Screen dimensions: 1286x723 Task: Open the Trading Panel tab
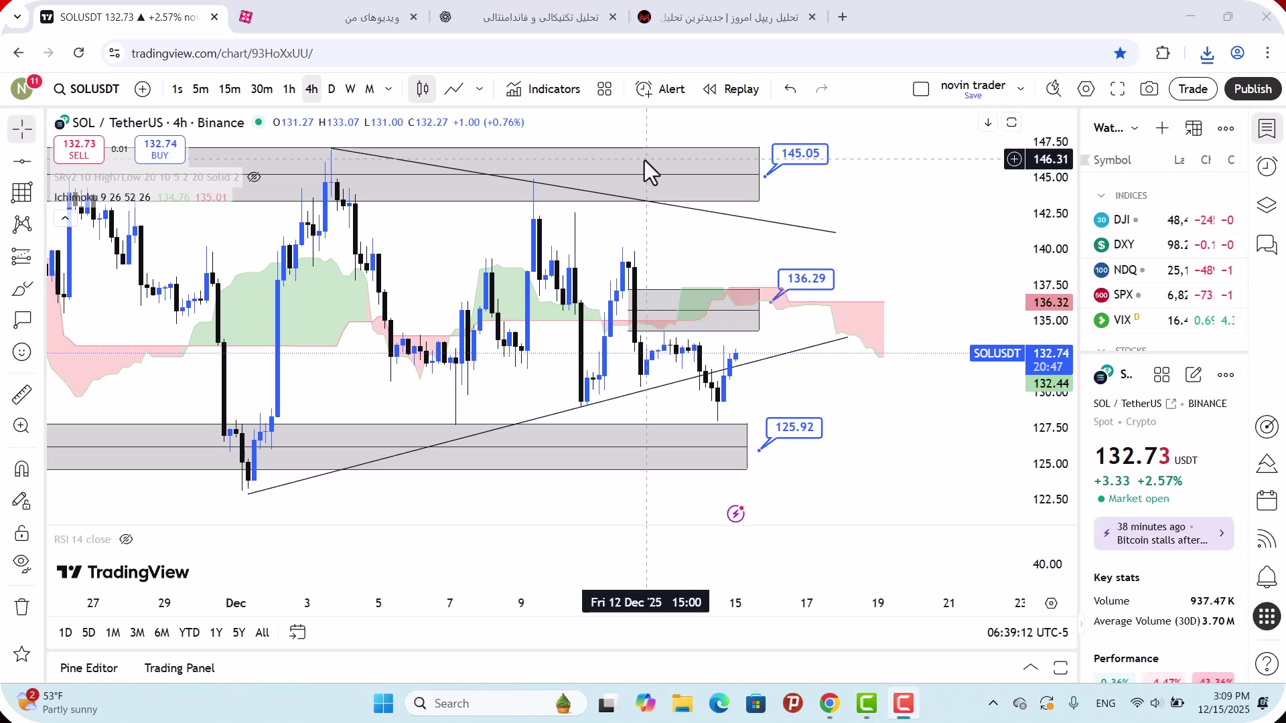(180, 668)
